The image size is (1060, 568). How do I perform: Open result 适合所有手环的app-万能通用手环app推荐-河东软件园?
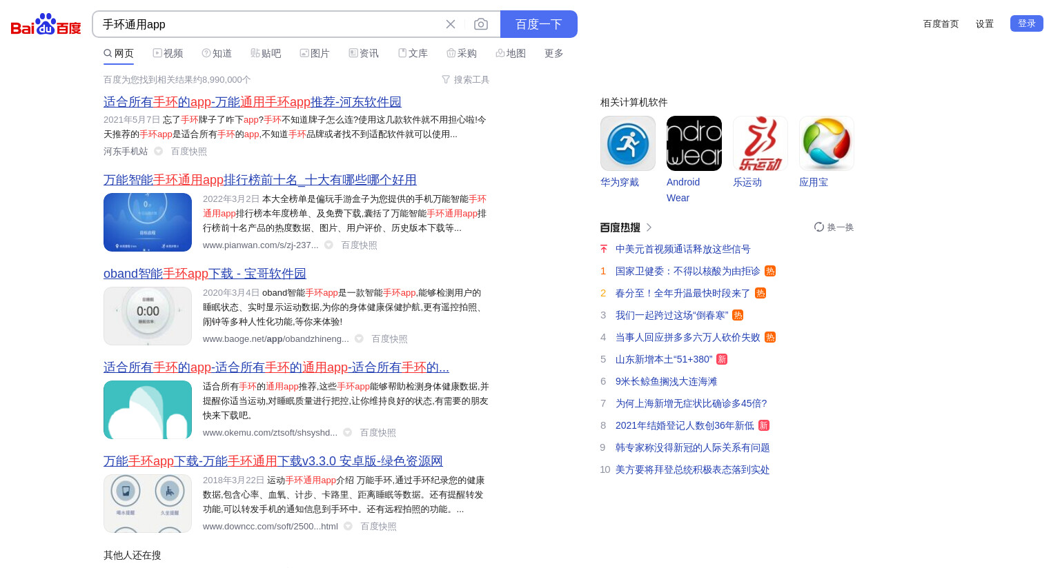pos(253,102)
